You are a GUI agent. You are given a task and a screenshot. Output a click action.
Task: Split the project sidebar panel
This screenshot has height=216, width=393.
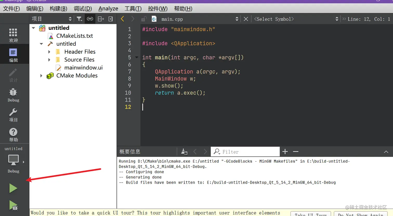point(101,19)
